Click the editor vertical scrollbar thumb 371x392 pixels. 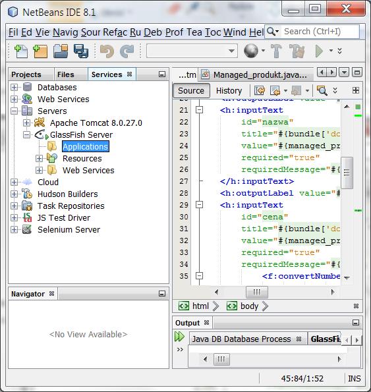[347, 173]
